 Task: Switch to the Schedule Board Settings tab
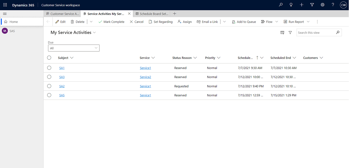click(x=152, y=14)
